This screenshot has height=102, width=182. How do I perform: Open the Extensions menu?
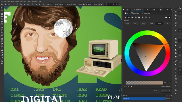coord(34,1)
